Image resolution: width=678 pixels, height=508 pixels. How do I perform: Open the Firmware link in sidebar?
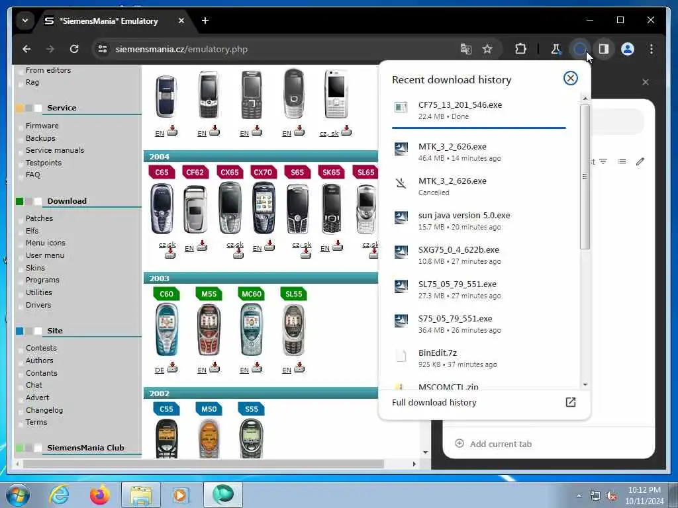pos(42,126)
